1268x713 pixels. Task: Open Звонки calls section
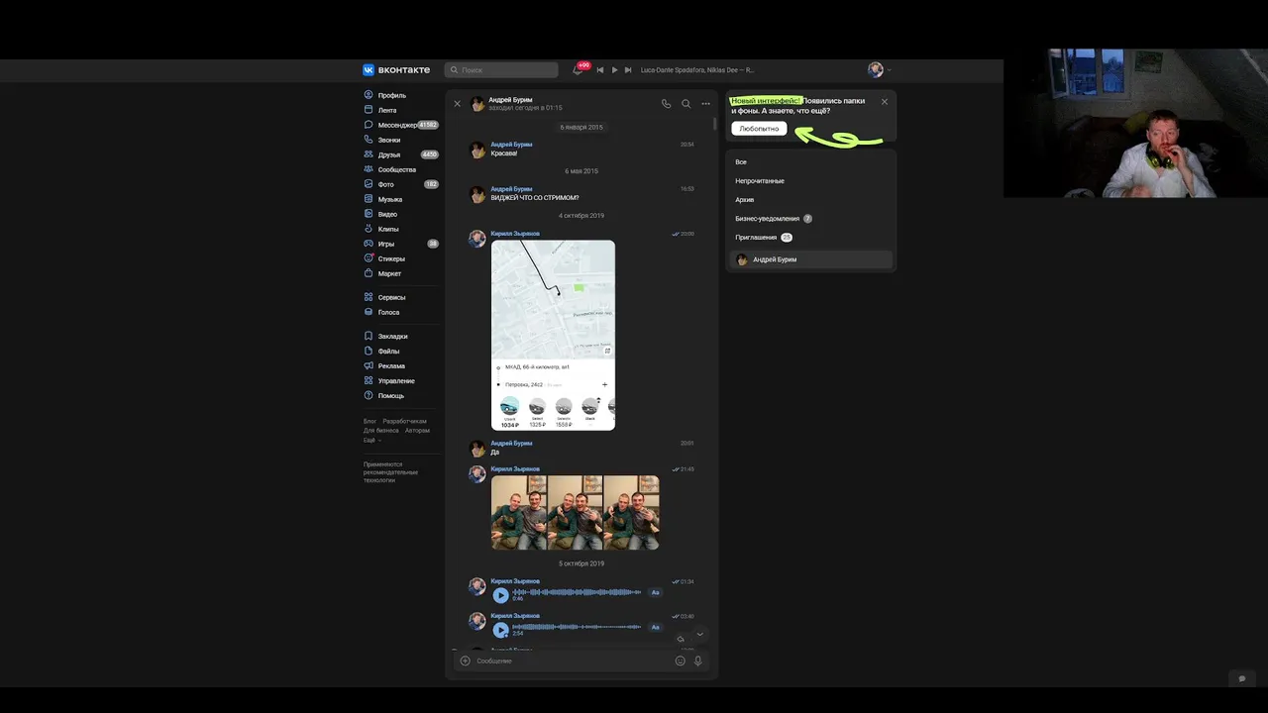pos(388,140)
